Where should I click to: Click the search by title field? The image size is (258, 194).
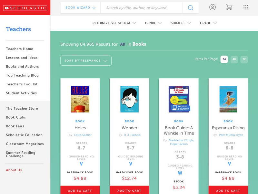tap(142, 7)
